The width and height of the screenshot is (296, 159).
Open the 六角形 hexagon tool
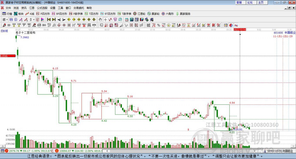168,14
